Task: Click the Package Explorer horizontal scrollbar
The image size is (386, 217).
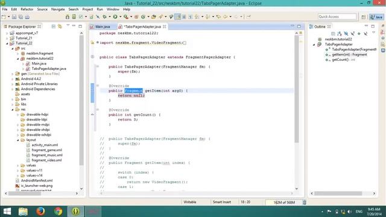Action: tap(25, 193)
